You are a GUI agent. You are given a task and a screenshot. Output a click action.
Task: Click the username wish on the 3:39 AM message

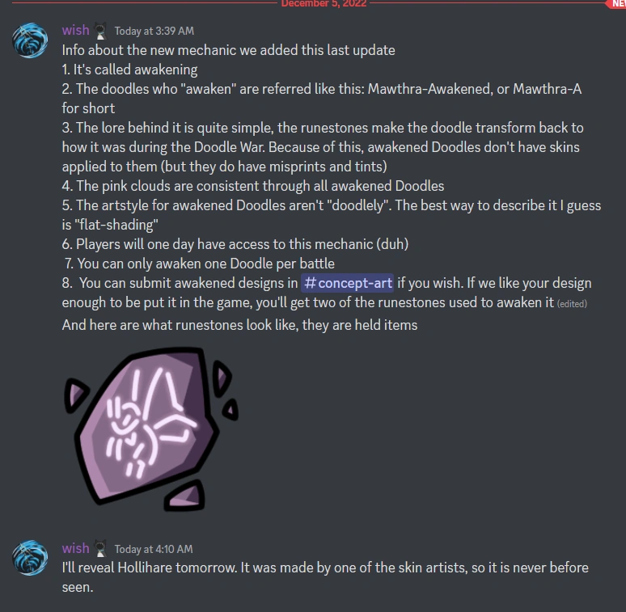[x=75, y=31]
